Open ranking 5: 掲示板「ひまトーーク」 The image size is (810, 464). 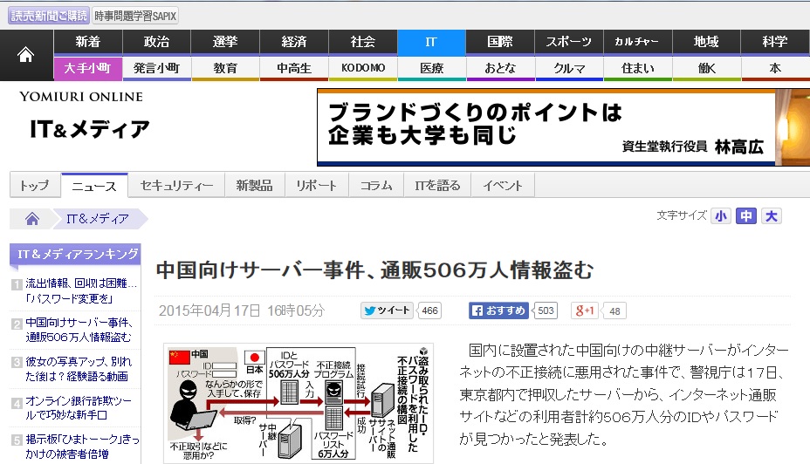[x=82, y=447]
